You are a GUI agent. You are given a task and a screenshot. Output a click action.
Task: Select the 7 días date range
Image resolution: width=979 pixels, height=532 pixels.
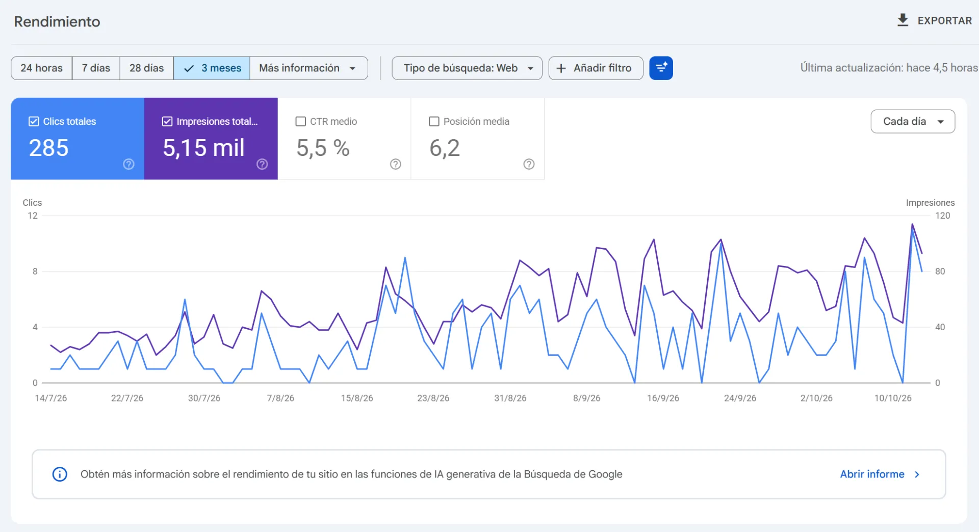(x=96, y=68)
